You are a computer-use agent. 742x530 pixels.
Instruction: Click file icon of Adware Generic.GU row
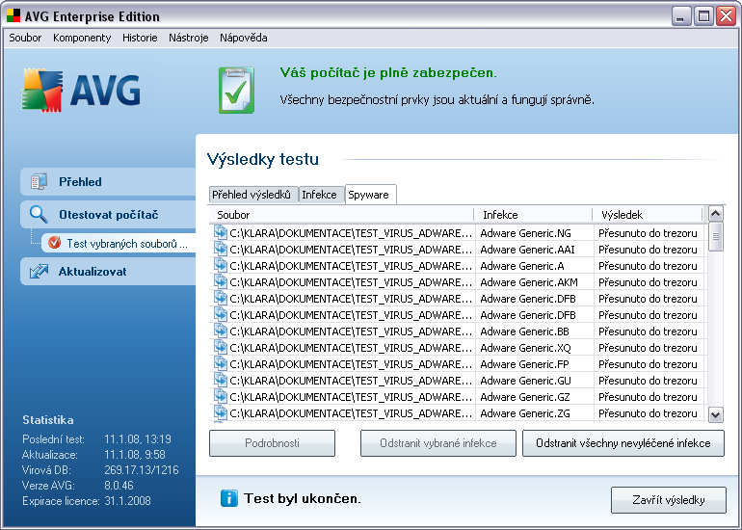click(x=221, y=380)
